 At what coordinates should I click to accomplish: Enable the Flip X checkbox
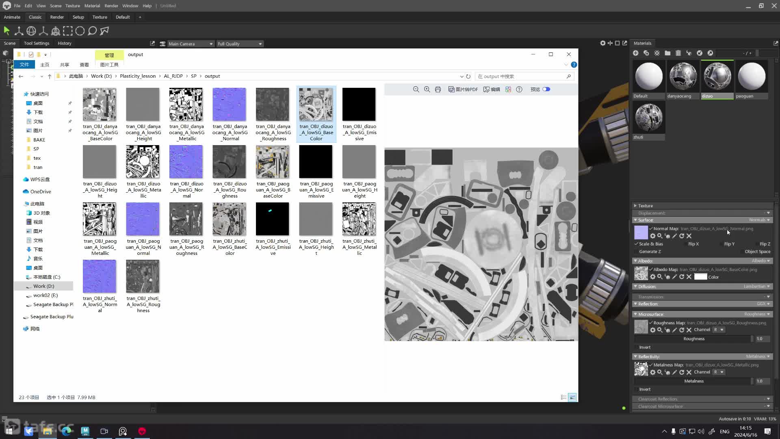click(685, 244)
